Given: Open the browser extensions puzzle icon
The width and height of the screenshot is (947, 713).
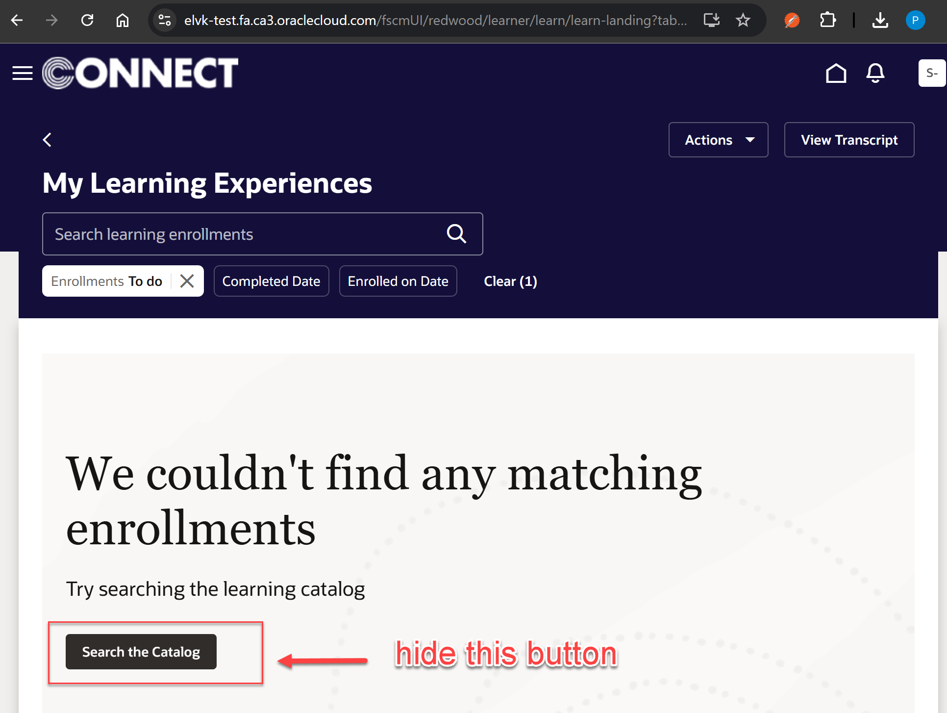Looking at the screenshot, I should (x=828, y=20).
